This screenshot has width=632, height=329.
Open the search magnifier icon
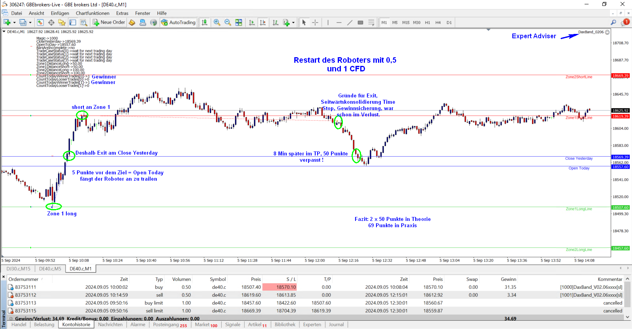(613, 22)
